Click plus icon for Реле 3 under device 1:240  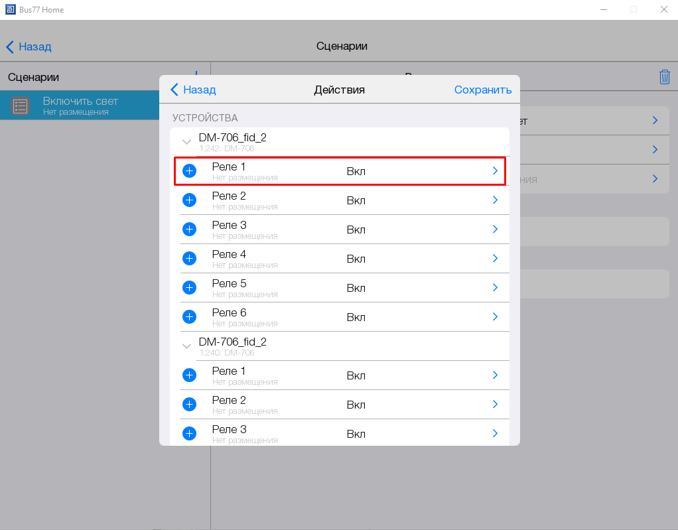(x=189, y=434)
